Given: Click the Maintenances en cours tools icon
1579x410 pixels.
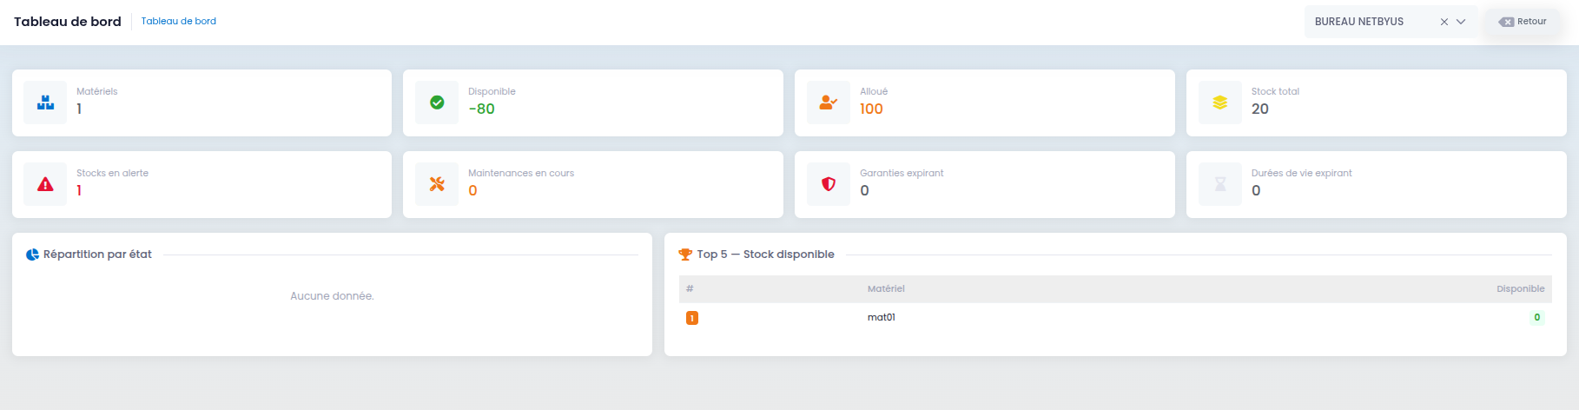Looking at the screenshot, I should [x=437, y=184].
